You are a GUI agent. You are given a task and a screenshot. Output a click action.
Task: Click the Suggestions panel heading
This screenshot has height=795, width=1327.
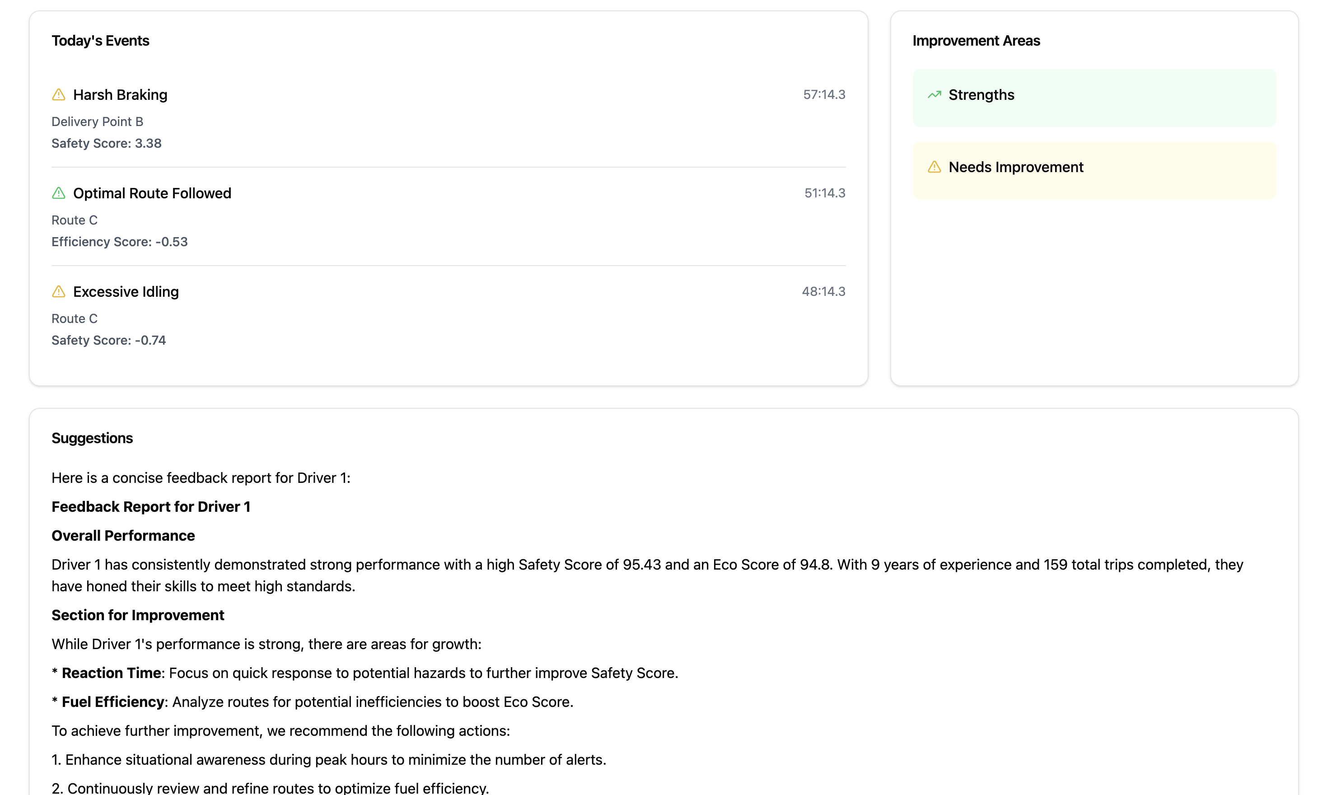92,438
